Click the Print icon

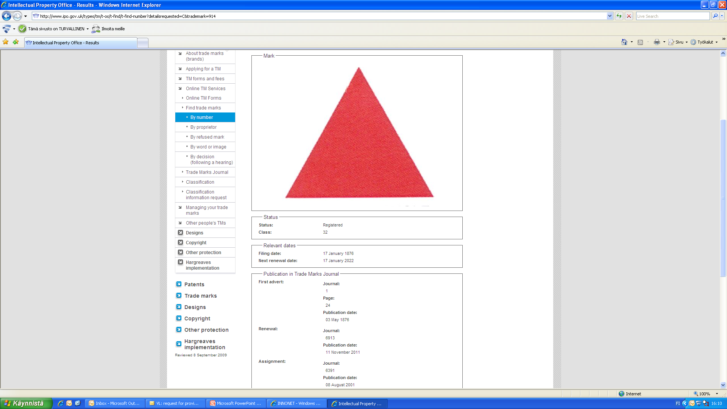click(657, 42)
